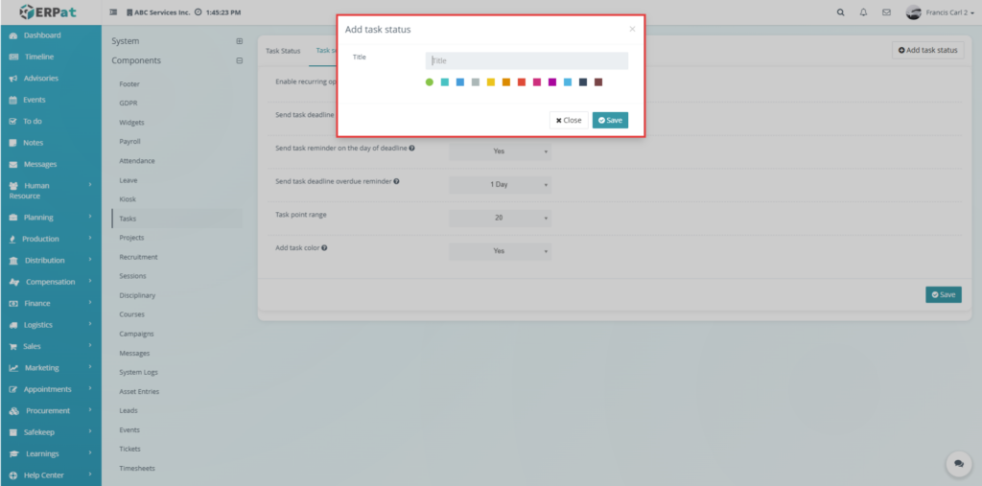Select System Logs in Components list
The height and width of the screenshot is (486, 982).
click(138, 373)
